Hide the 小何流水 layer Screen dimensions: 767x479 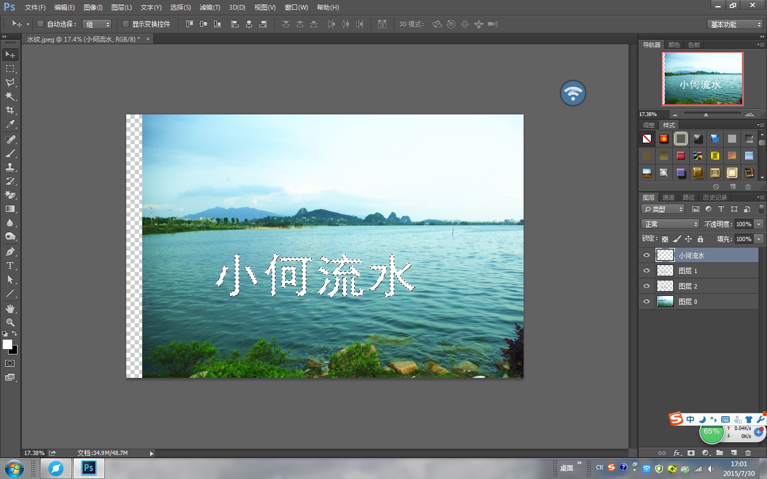coord(647,255)
